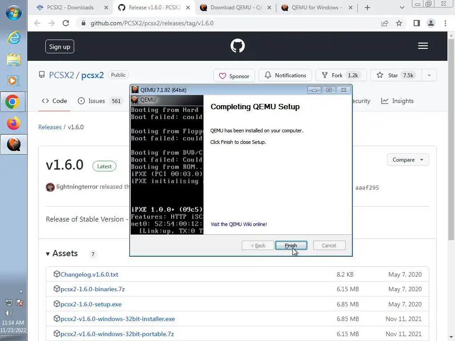Viewport: 455px width, 341px height.
Task: Open the Compare dropdown
Action: [408, 160]
